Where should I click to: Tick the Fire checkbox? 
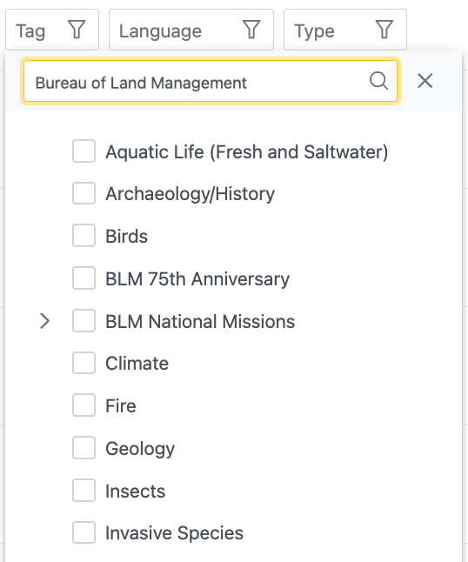click(x=84, y=405)
